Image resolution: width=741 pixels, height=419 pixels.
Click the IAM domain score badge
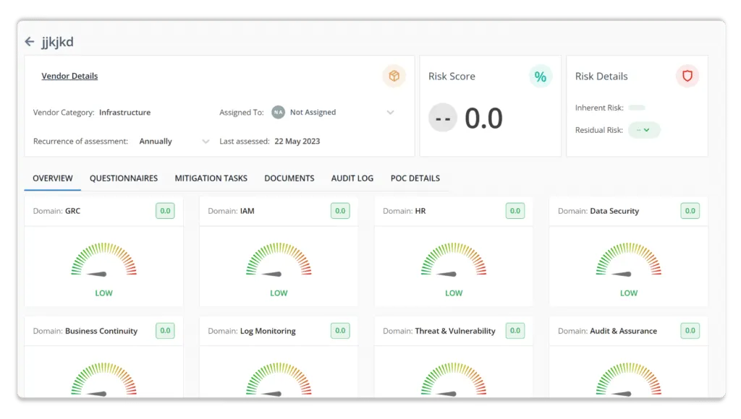click(340, 211)
